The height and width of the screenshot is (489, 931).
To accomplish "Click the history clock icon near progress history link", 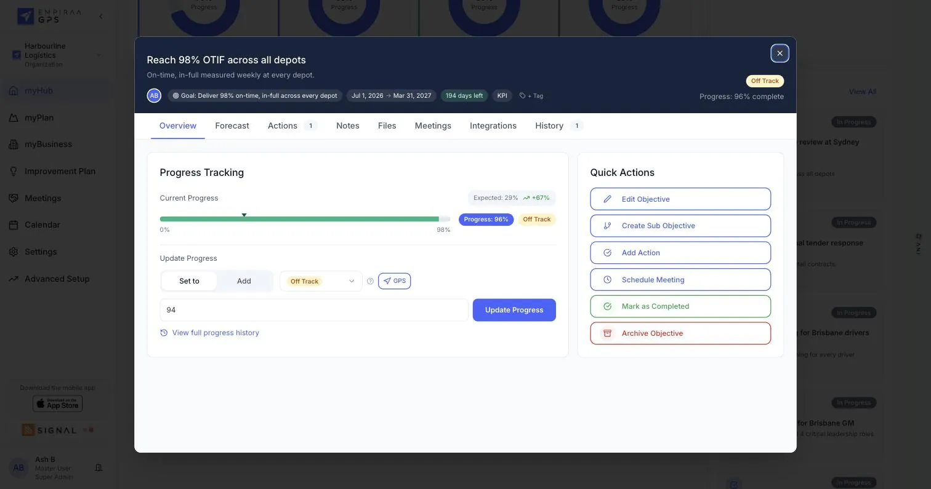I will click(x=164, y=333).
